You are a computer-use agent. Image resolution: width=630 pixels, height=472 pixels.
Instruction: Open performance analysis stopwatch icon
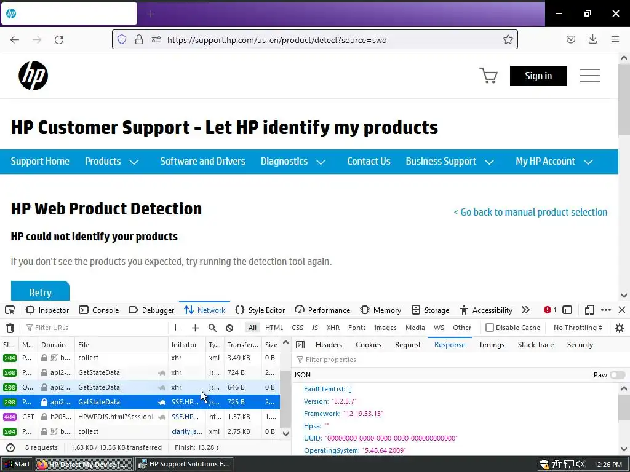[10, 447]
